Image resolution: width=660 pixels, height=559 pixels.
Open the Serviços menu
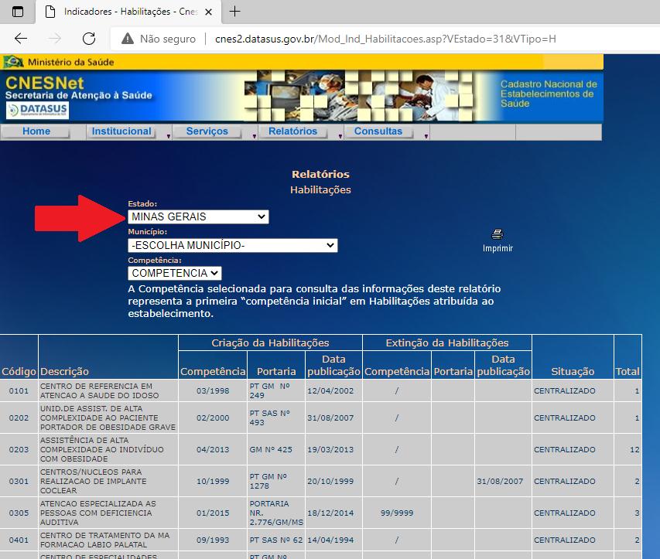(207, 131)
